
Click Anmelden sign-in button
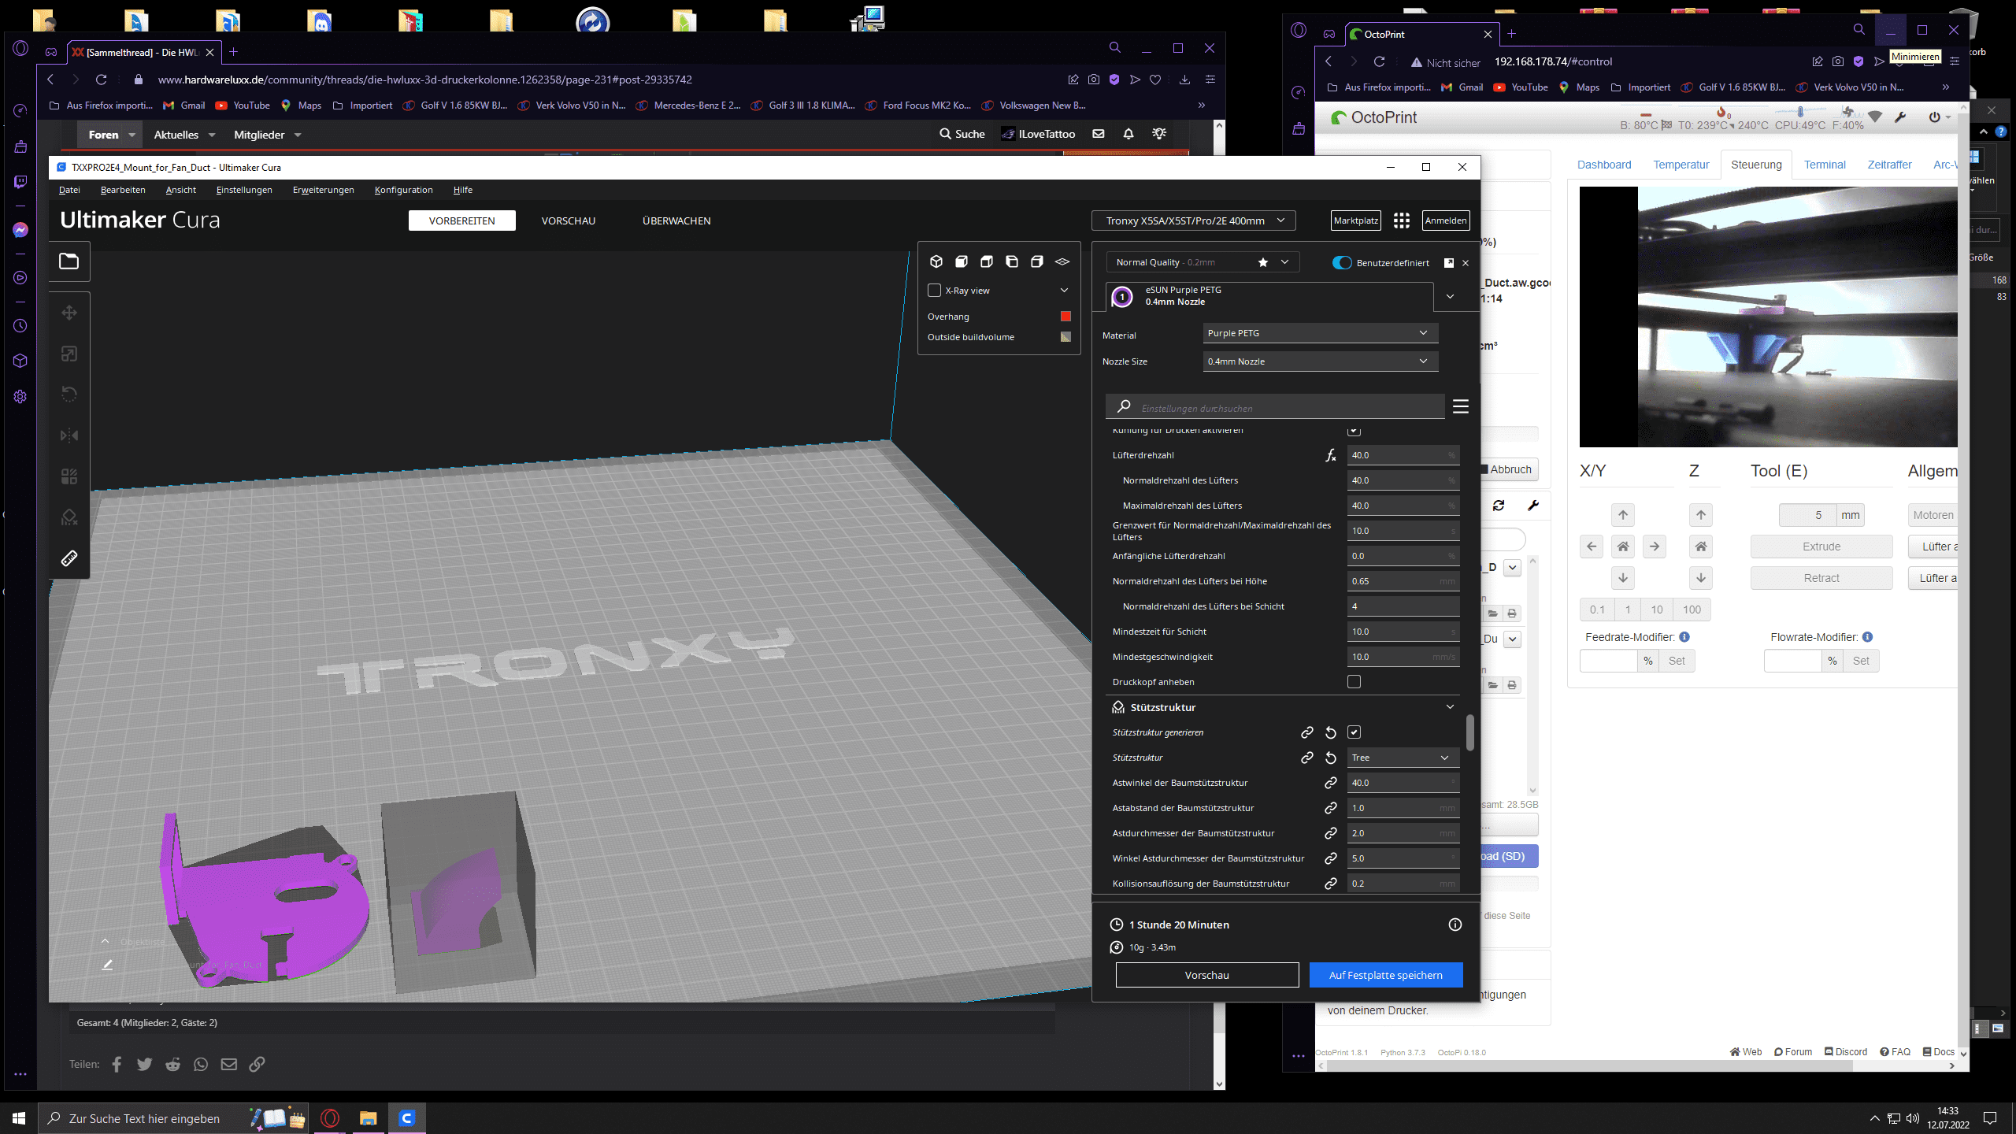click(x=1446, y=220)
